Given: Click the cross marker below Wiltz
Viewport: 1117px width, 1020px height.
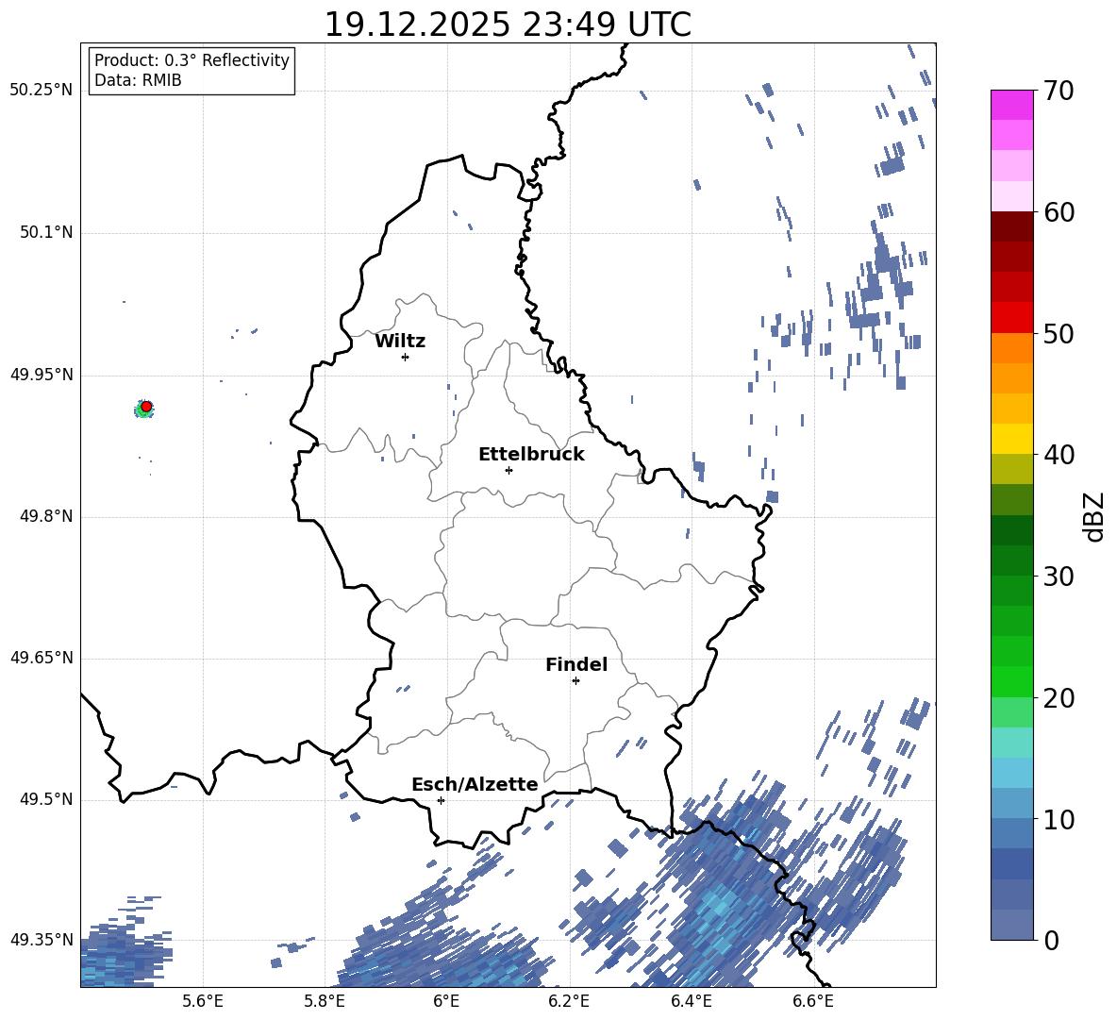Looking at the screenshot, I should [406, 357].
